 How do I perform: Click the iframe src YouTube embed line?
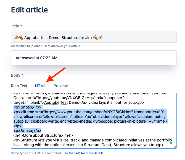click(89, 112)
